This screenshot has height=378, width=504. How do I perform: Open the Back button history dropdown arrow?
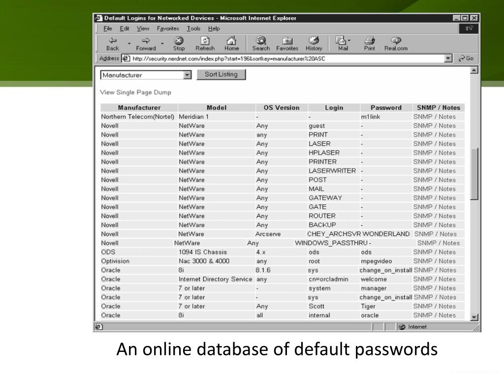pyautogui.click(x=129, y=43)
